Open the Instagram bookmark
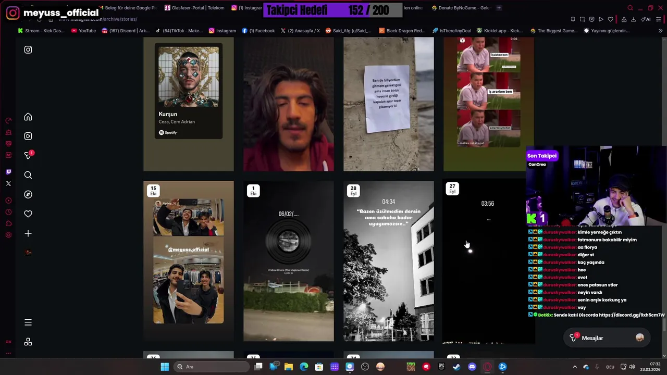The width and height of the screenshot is (667, 375). [223, 31]
